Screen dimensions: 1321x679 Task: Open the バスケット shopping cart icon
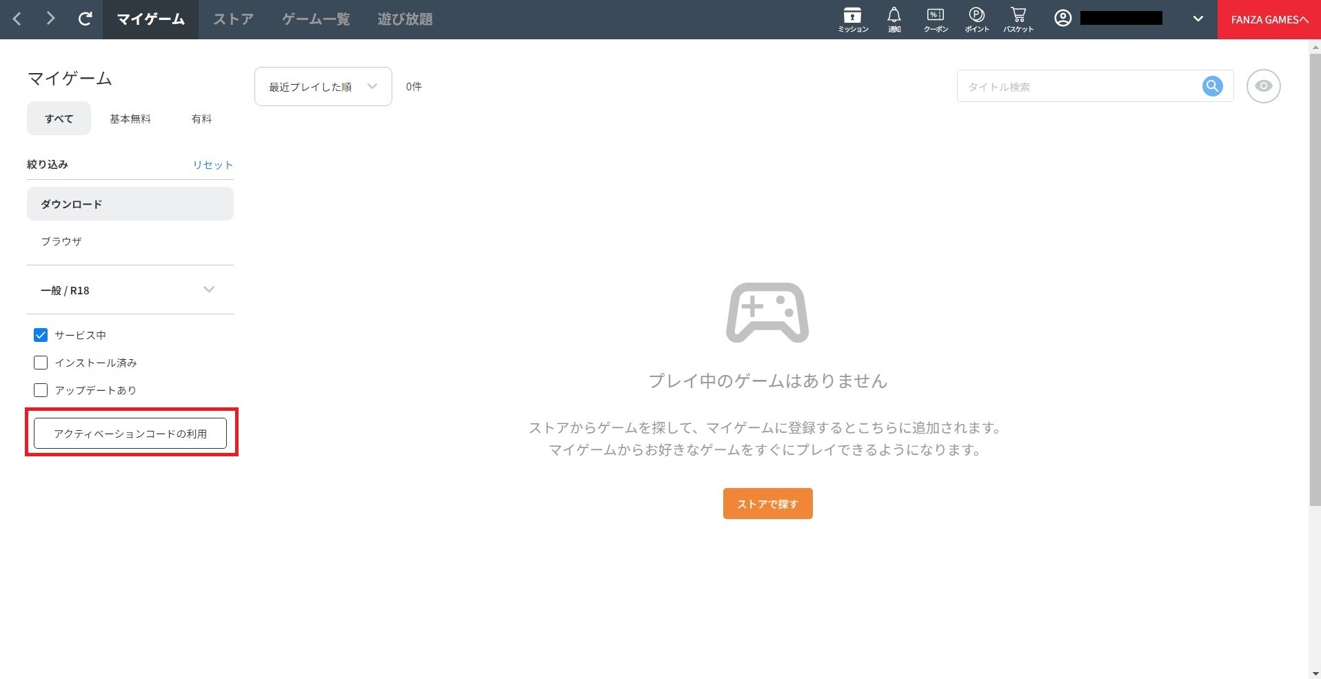pyautogui.click(x=1018, y=19)
